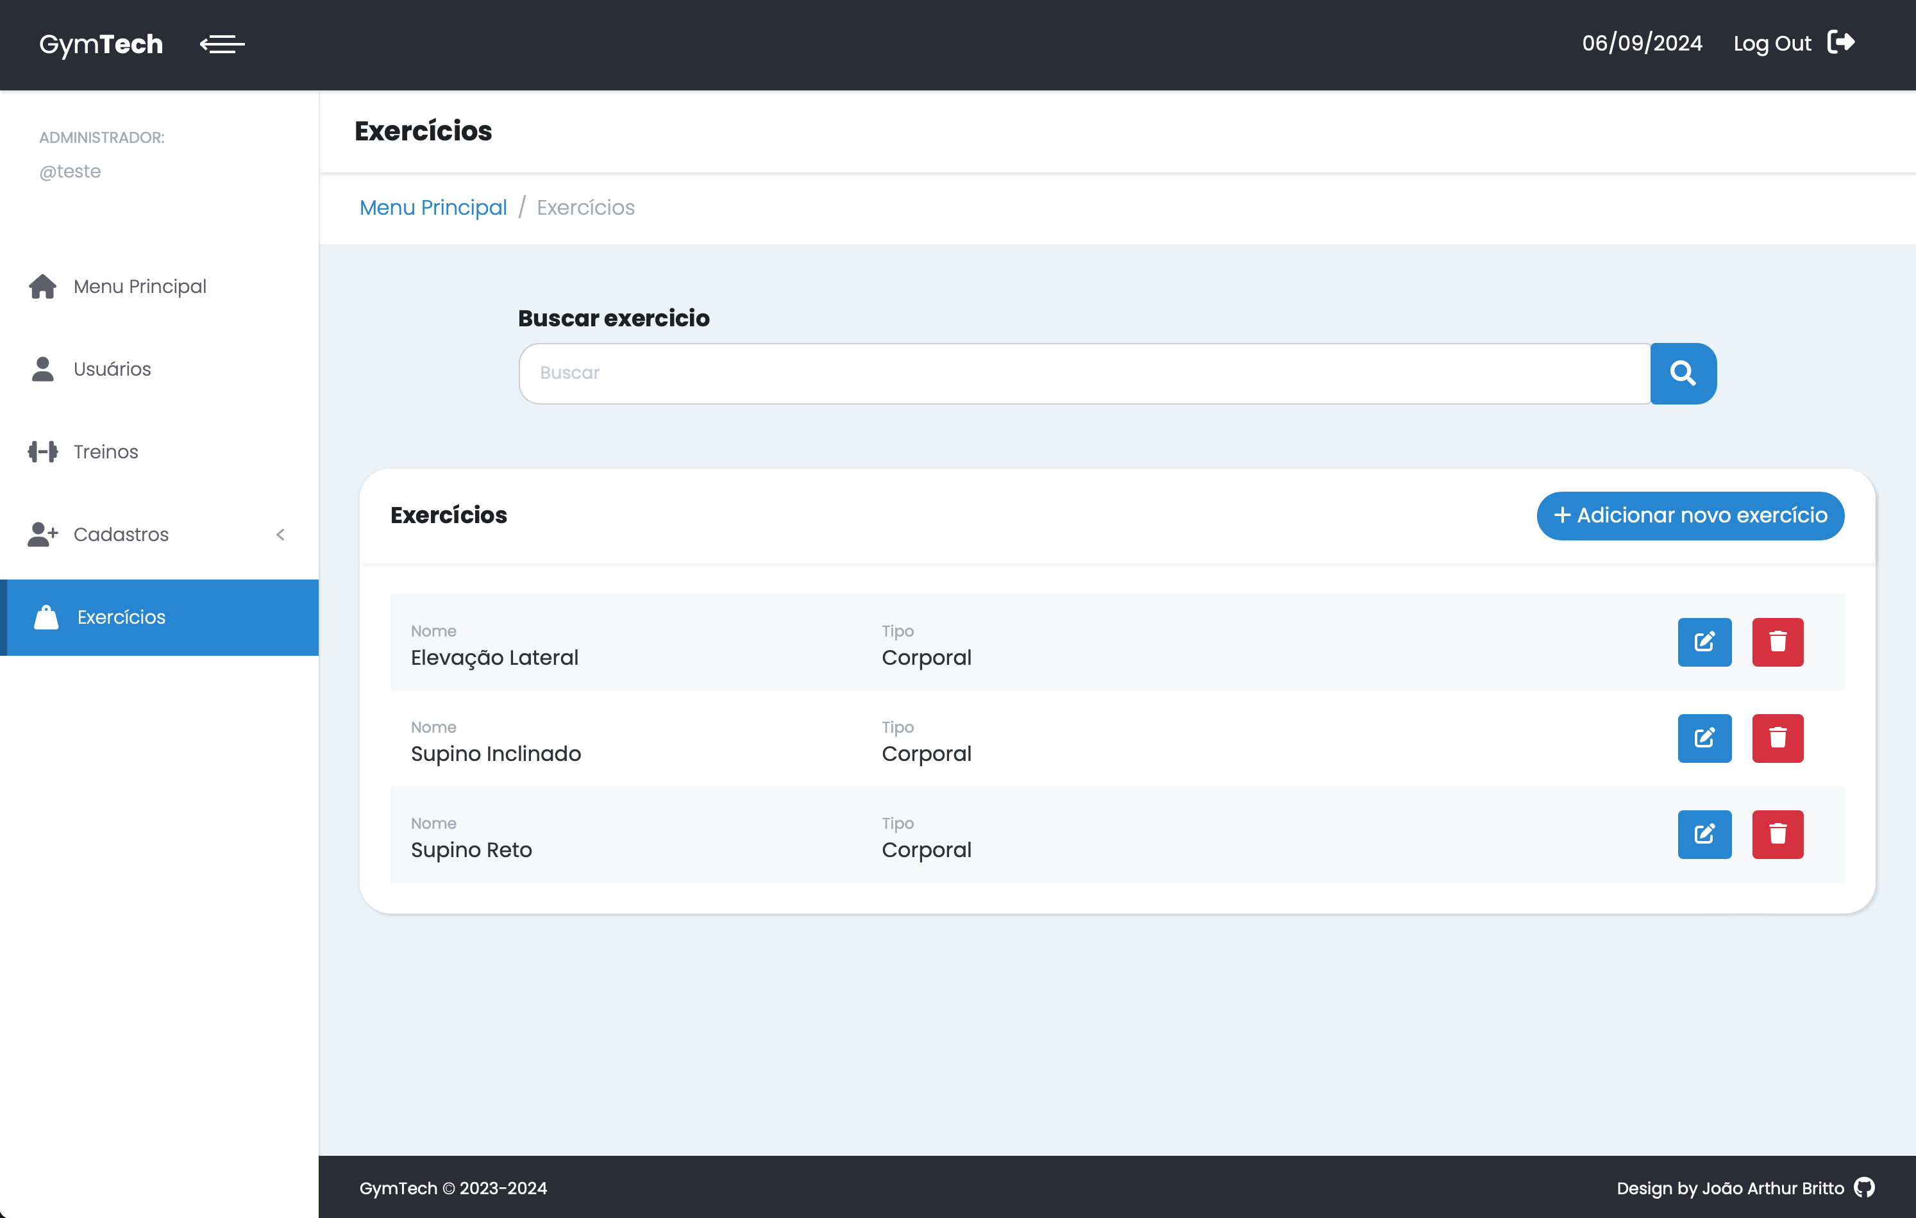Screen dimensions: 1916x1218
Task: Click the Log Out exit icon
Action: tap(1840, 42)
